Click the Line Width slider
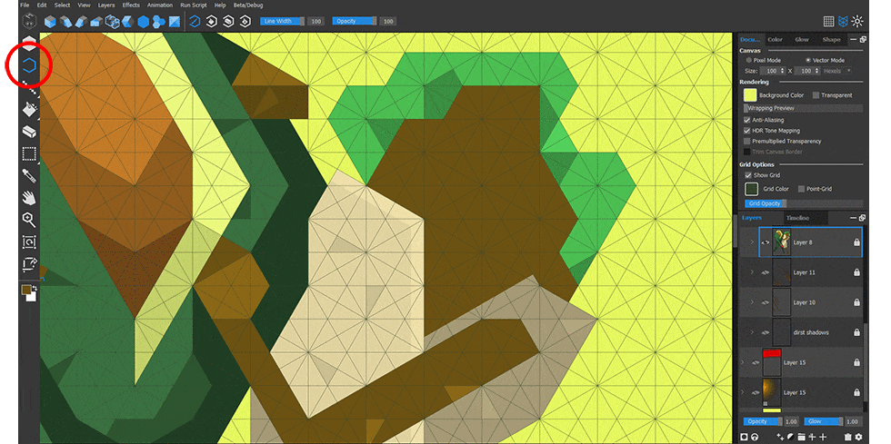 click(x=282, y=21)
